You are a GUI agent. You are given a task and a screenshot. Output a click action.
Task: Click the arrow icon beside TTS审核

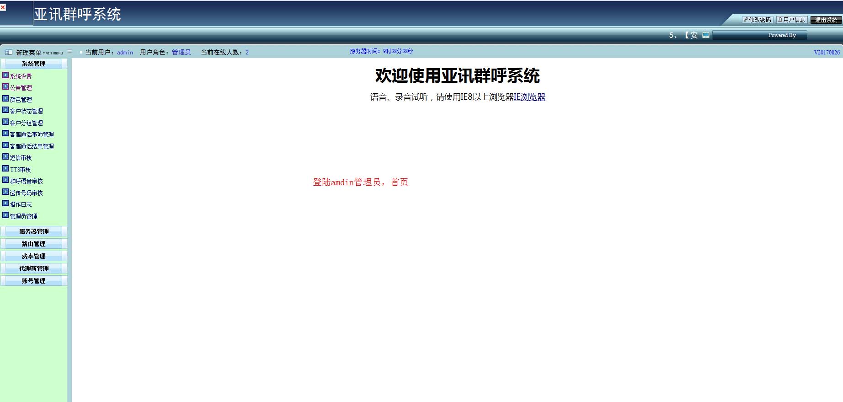click(5, 169)
